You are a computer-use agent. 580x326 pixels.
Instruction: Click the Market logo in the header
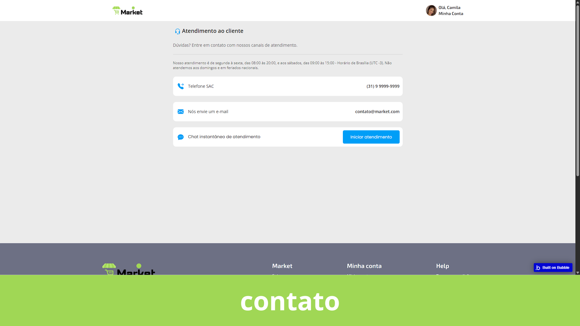(127, 11)
